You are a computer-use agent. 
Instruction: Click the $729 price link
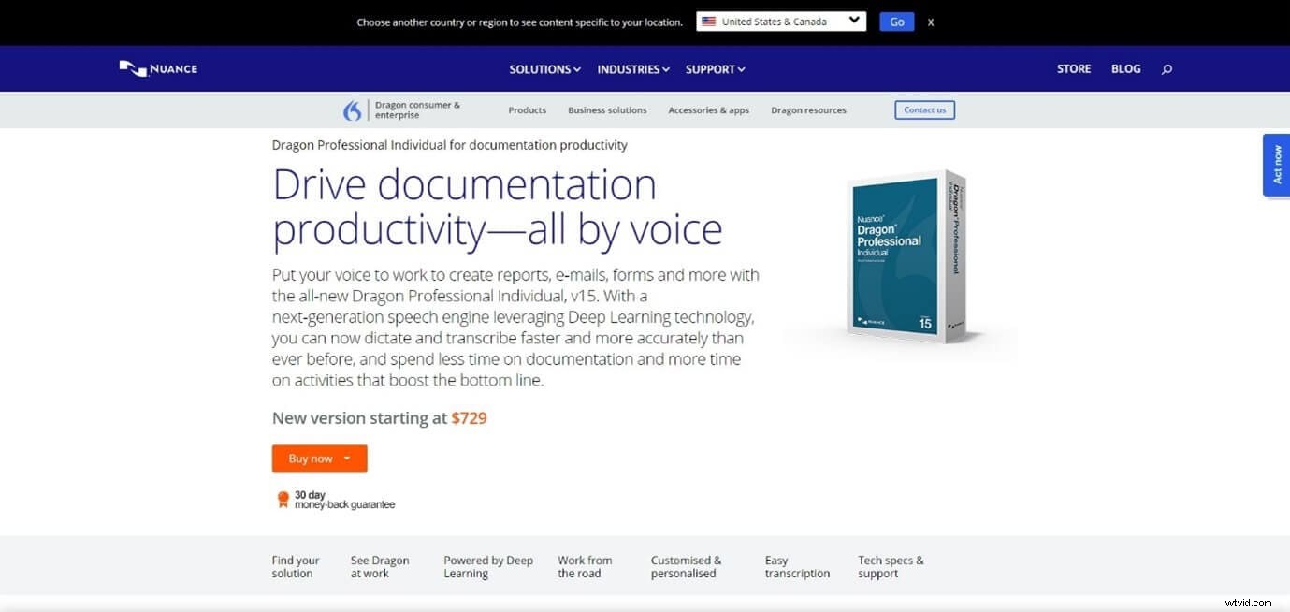coord(470,417)
